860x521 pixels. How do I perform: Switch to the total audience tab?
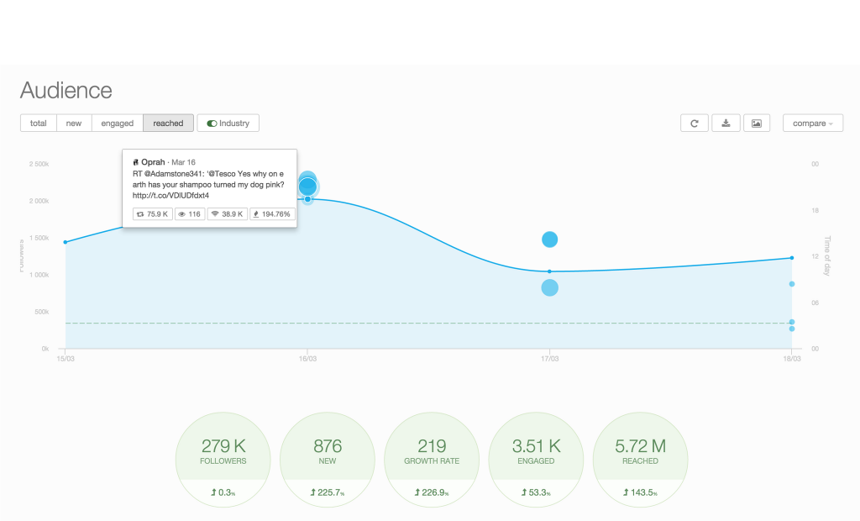39,124
